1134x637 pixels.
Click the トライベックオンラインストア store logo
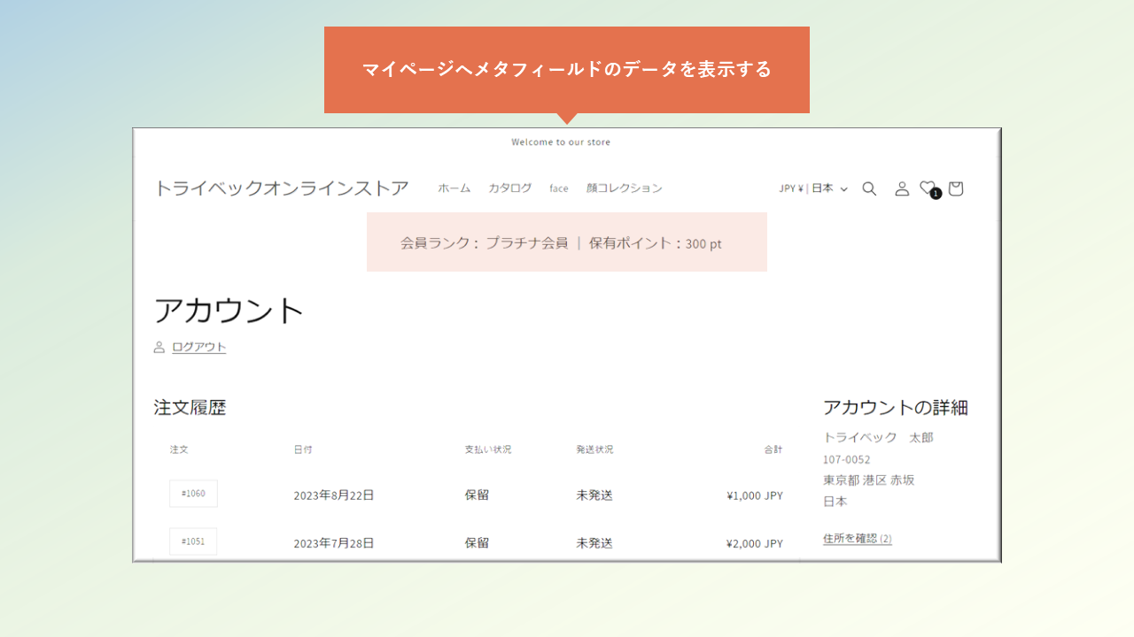tap(282, 188)
